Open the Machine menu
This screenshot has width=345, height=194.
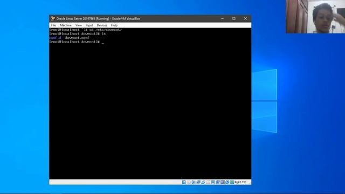pyautogui.click(x=66, y=25)
